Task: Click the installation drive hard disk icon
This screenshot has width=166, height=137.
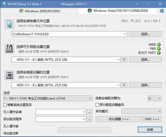Action: (9, 75)
